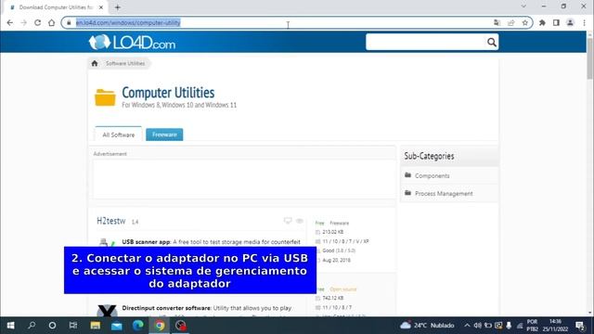The image size is (594, 334).
Task: Click the eye icon beside H2testw
Action: [300, 221]
